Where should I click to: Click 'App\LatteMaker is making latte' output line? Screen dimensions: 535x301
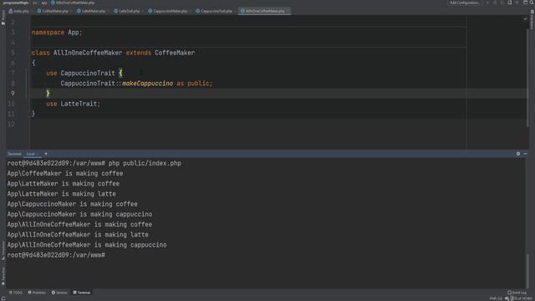(61, 194)
